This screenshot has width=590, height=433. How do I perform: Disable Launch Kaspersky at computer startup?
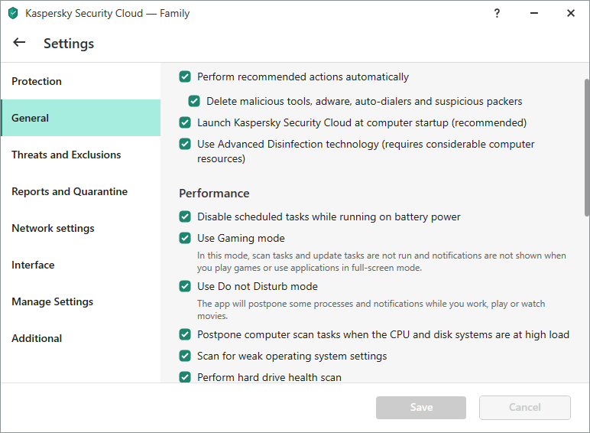[x=185, y=122]
